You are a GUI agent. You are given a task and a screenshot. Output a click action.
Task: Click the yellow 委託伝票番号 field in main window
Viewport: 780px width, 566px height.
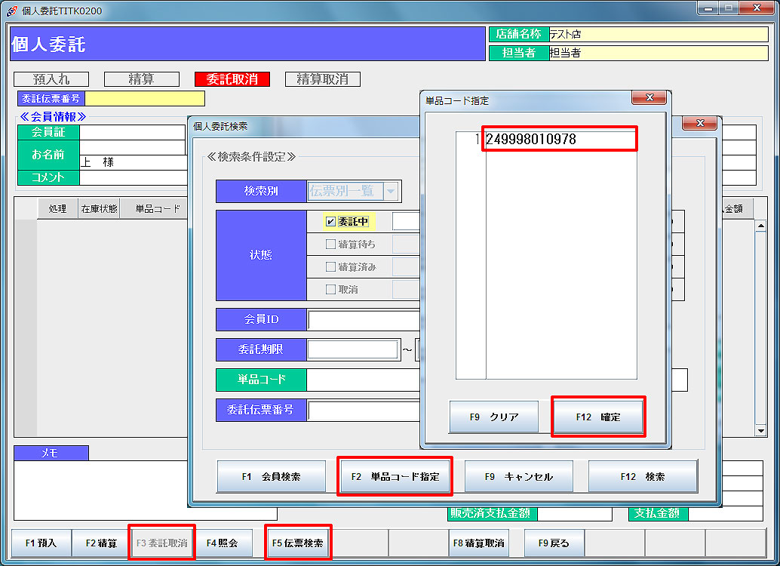(x=145, y=99)
